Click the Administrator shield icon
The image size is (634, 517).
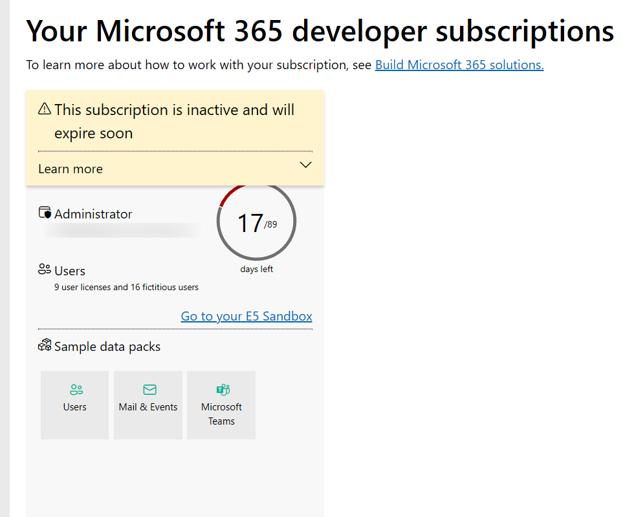(45, 213)
